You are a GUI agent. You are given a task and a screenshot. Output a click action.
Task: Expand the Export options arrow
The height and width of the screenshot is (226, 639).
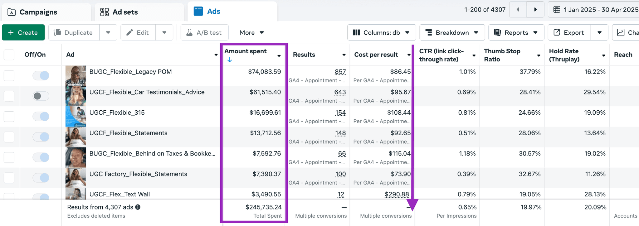tap(600, 32)
